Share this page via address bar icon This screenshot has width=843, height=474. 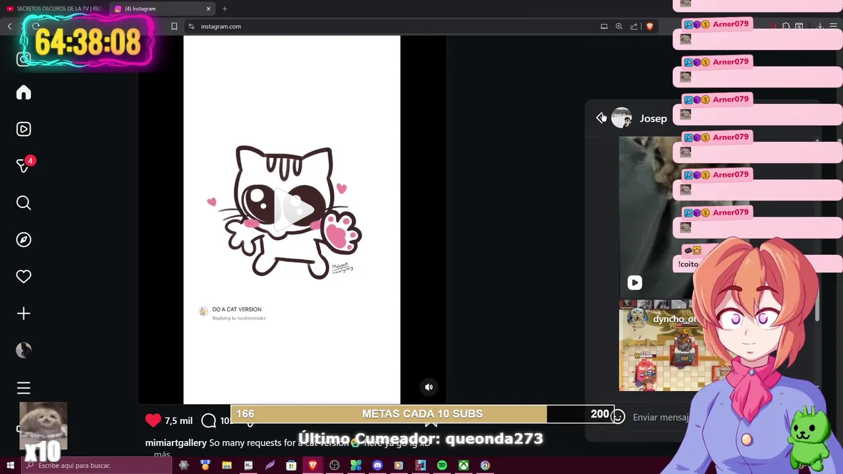pyautogui.click(x=634, y=26)
